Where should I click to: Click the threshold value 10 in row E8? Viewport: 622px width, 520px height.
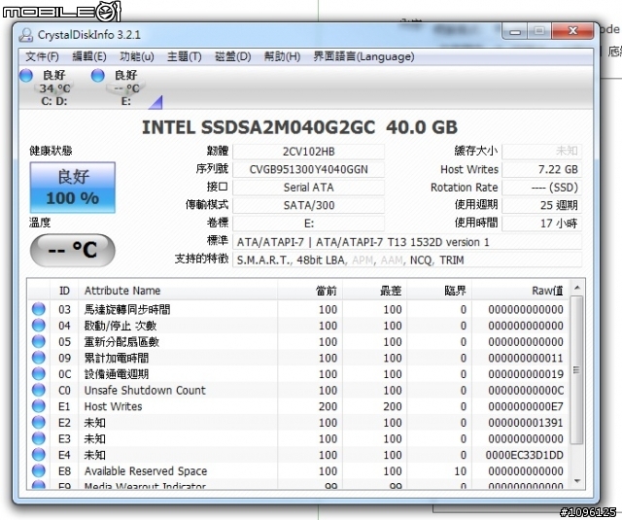[460, 471]
